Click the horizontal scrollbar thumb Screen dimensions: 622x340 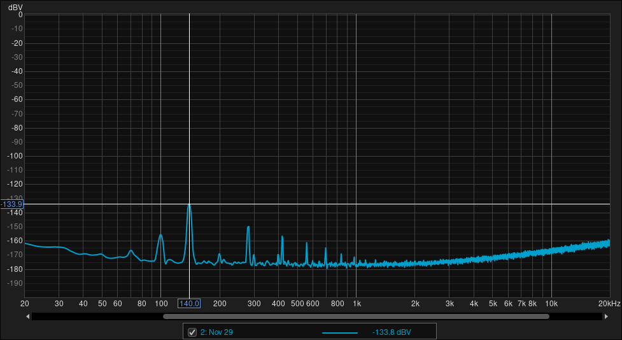click(x=356, y=316)
